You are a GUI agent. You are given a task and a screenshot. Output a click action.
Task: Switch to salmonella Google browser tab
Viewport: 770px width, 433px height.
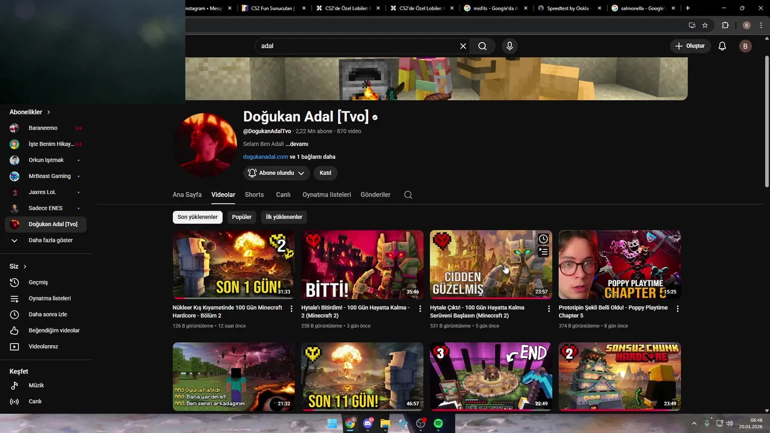coord(644,8)
